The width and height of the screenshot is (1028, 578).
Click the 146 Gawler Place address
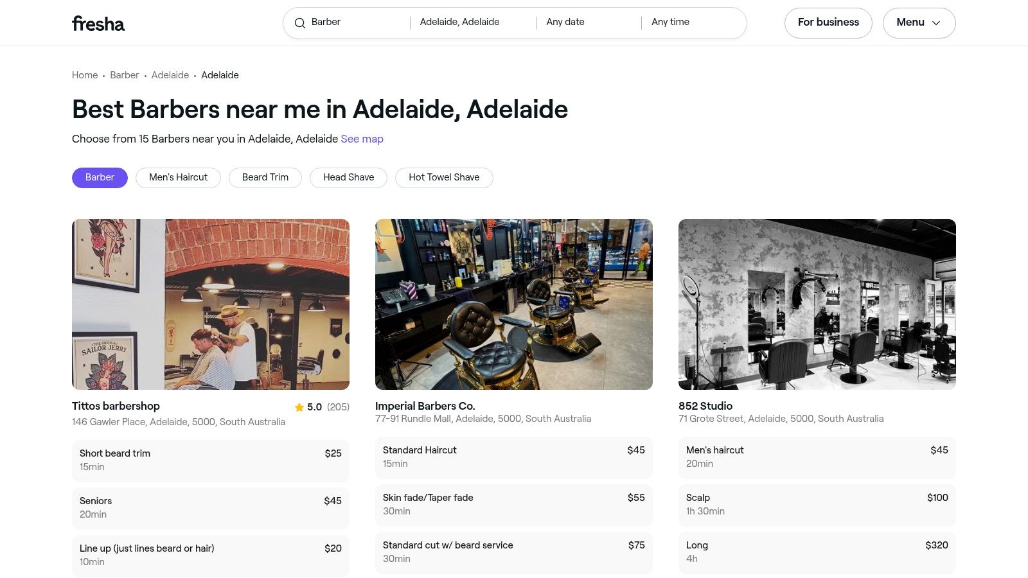click(179, 422)
